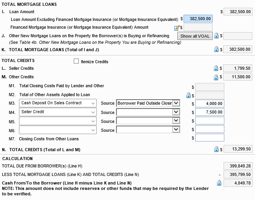This screenshot has height=200, width=255.
Task: Open the M3 Cash Deposit On Sales Contract dropdown
Action: pos(58,103)
